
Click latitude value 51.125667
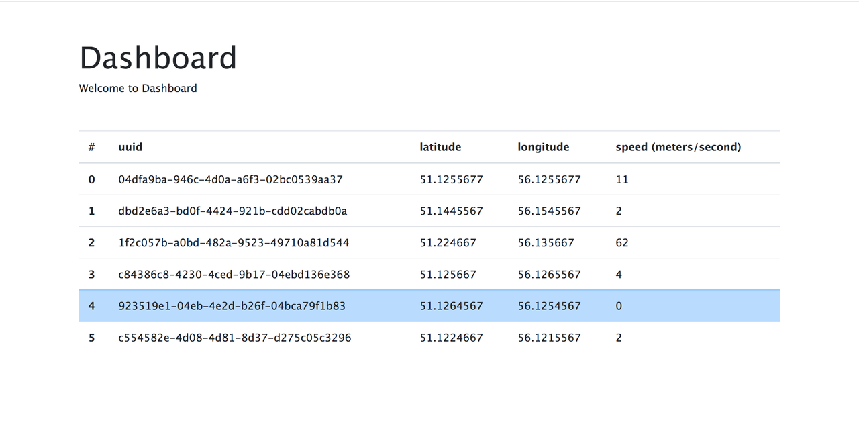pyautogui.click(x=448, y=274)
